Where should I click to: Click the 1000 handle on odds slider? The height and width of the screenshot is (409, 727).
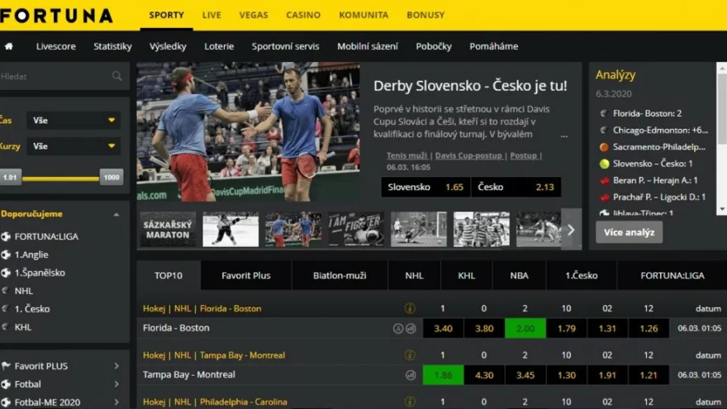pyautogui.click(x=111, y=177)
